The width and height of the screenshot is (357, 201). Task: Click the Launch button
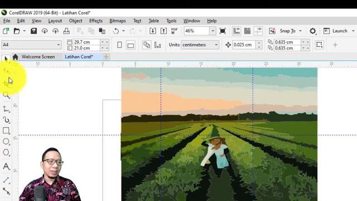tap(336, 31)
